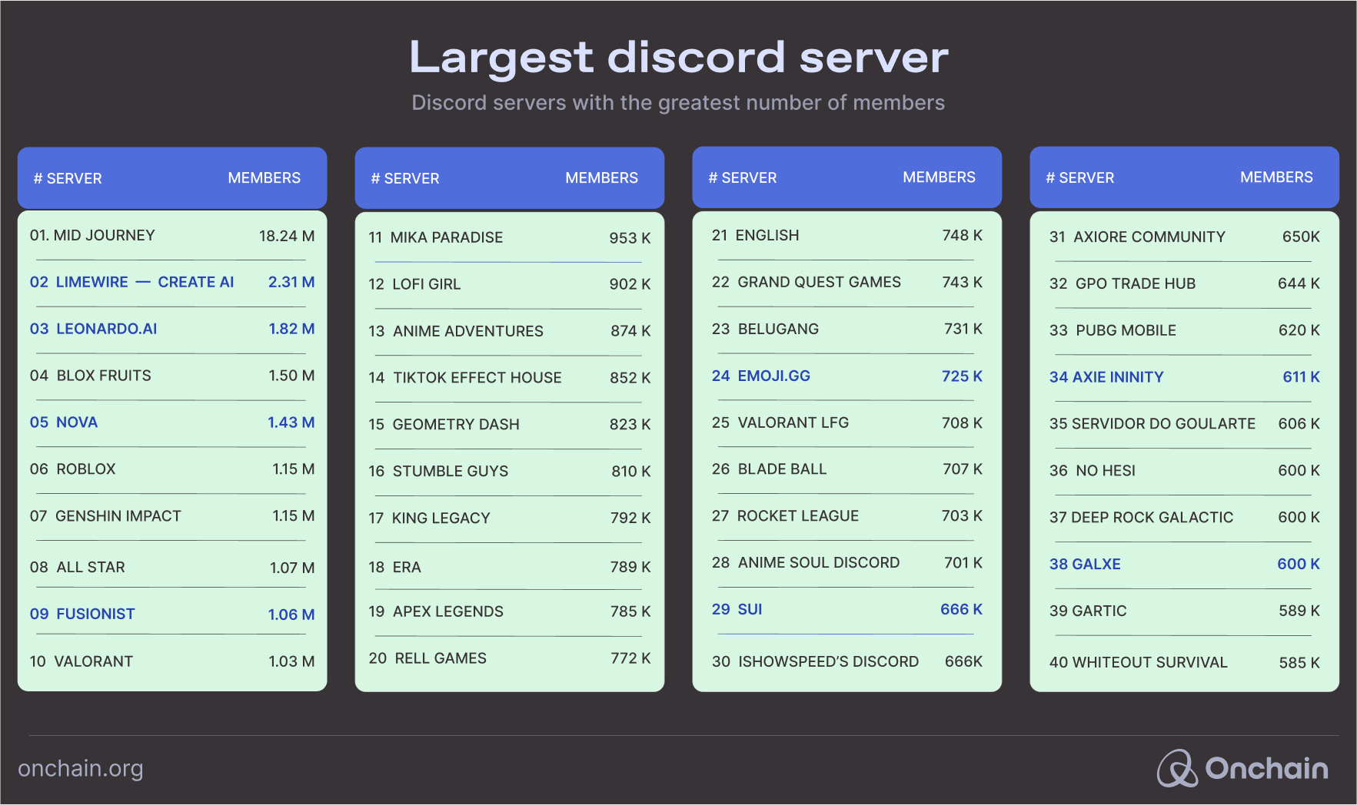Click the Onchain logo icon
Screen dimensions: 1357x805
[1177, 768]
